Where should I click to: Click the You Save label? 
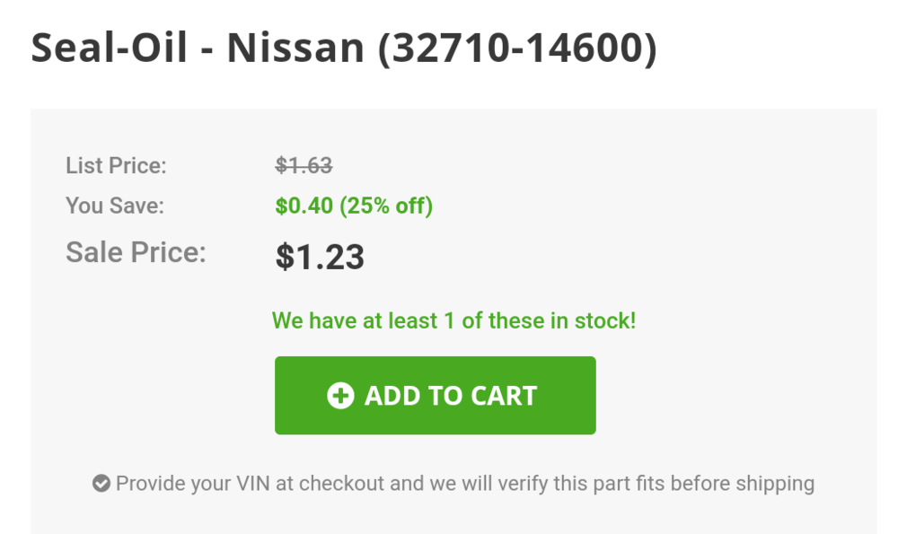coord(115,206)
